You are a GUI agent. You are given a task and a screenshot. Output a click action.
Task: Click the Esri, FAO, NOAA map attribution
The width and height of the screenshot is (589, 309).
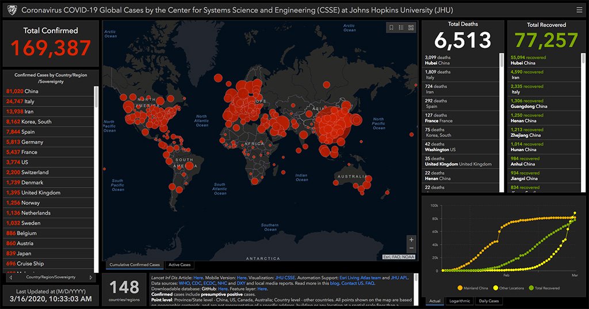[x=399, y=257]
